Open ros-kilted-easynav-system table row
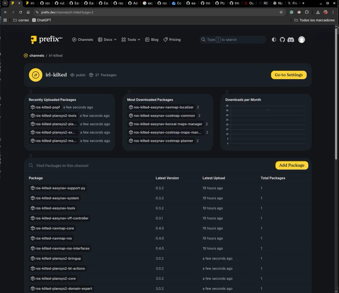Image resolution: width=339 pixels, height=293 pixels. click(168, 198)
